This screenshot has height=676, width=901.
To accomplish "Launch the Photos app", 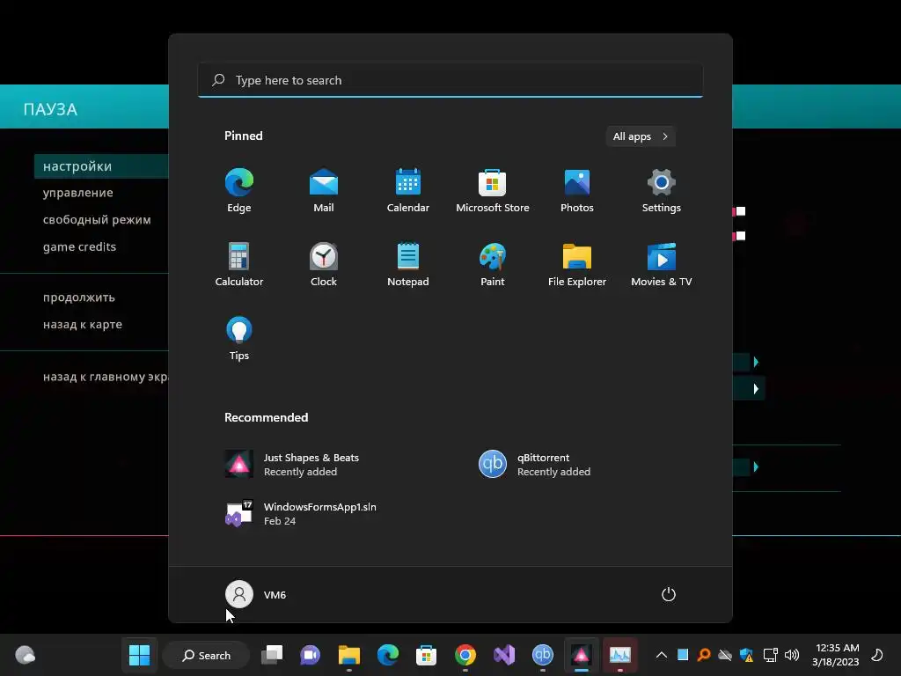I will [x=577, y=191].
